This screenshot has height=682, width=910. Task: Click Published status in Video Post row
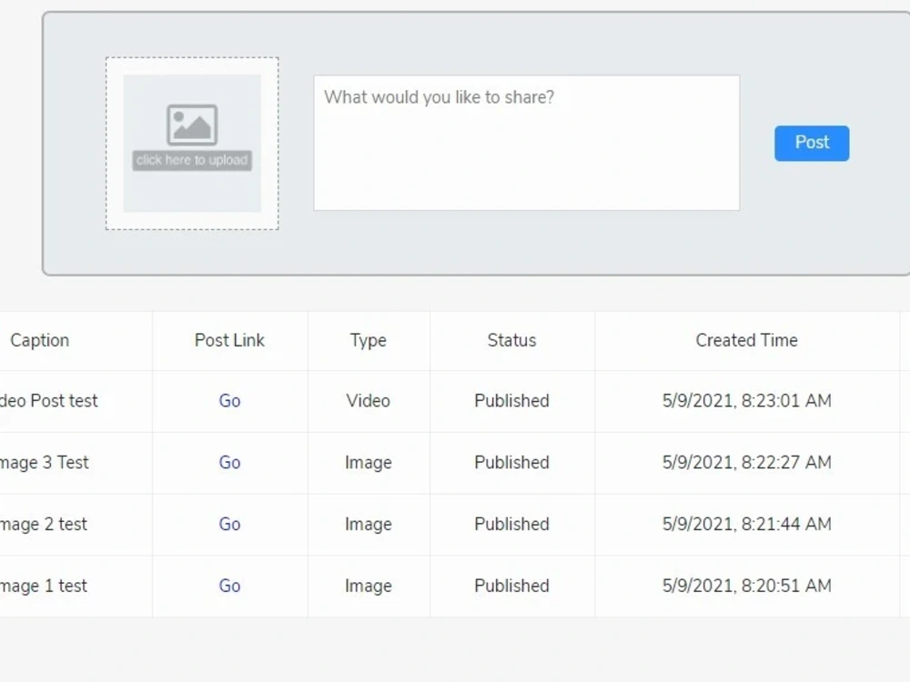coord(511,401)
